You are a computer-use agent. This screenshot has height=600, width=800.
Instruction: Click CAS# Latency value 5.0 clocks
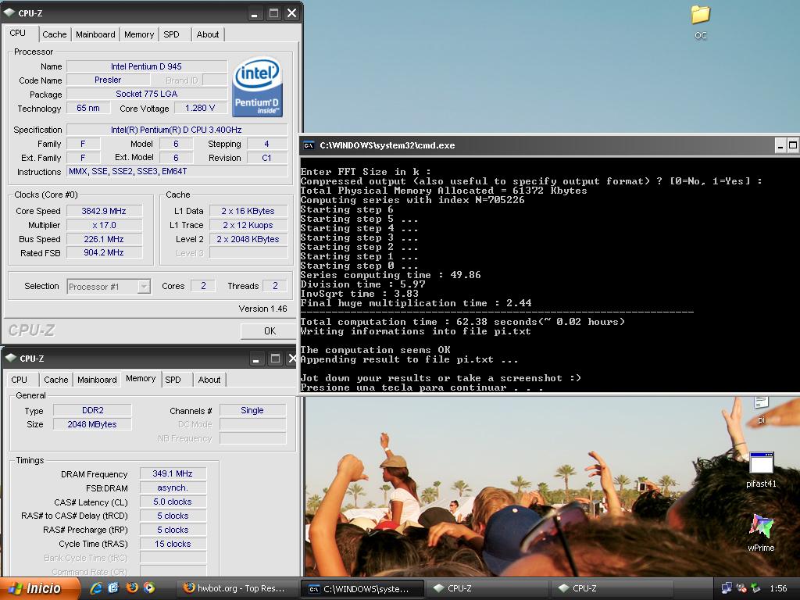pos(173,502)
